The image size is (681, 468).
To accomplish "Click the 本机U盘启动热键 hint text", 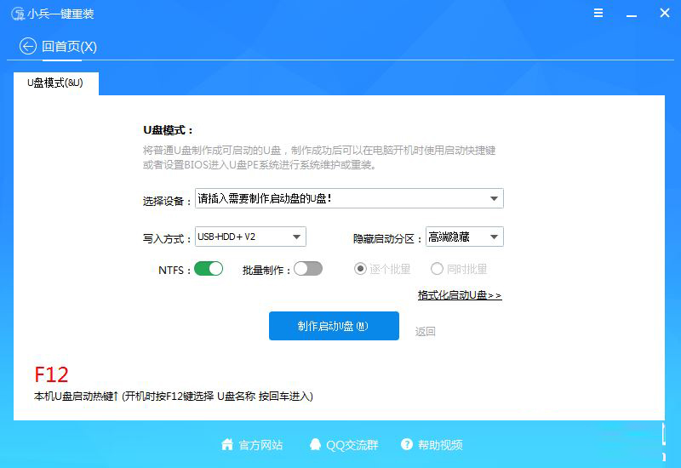I will [x=174, y=396].
